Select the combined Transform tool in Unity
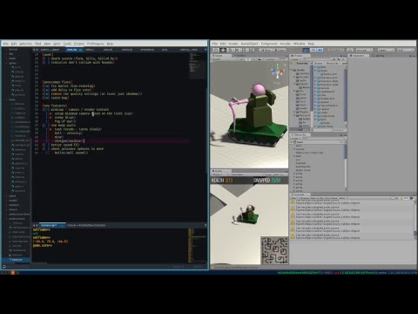Image resolution: width=418 pixels, height=314 pixels. (x=251, y=50)
